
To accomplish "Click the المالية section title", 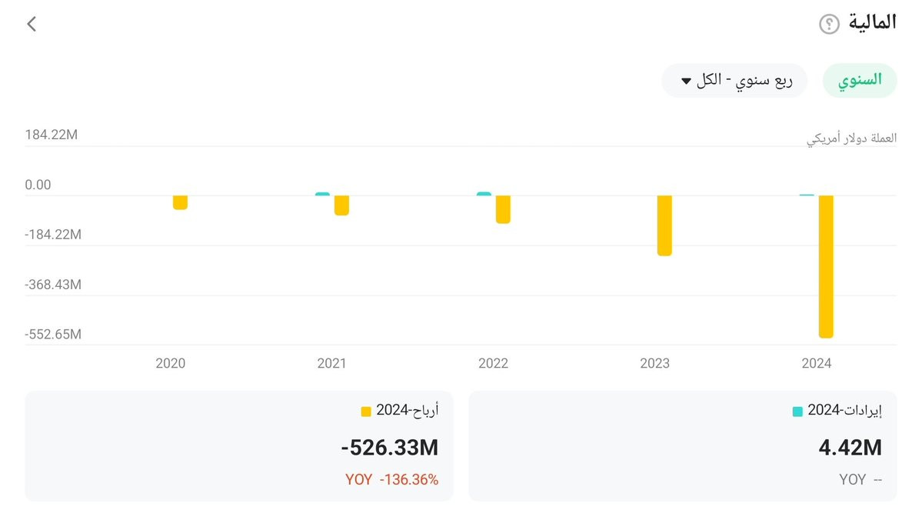I will click(x=872, y=22).
